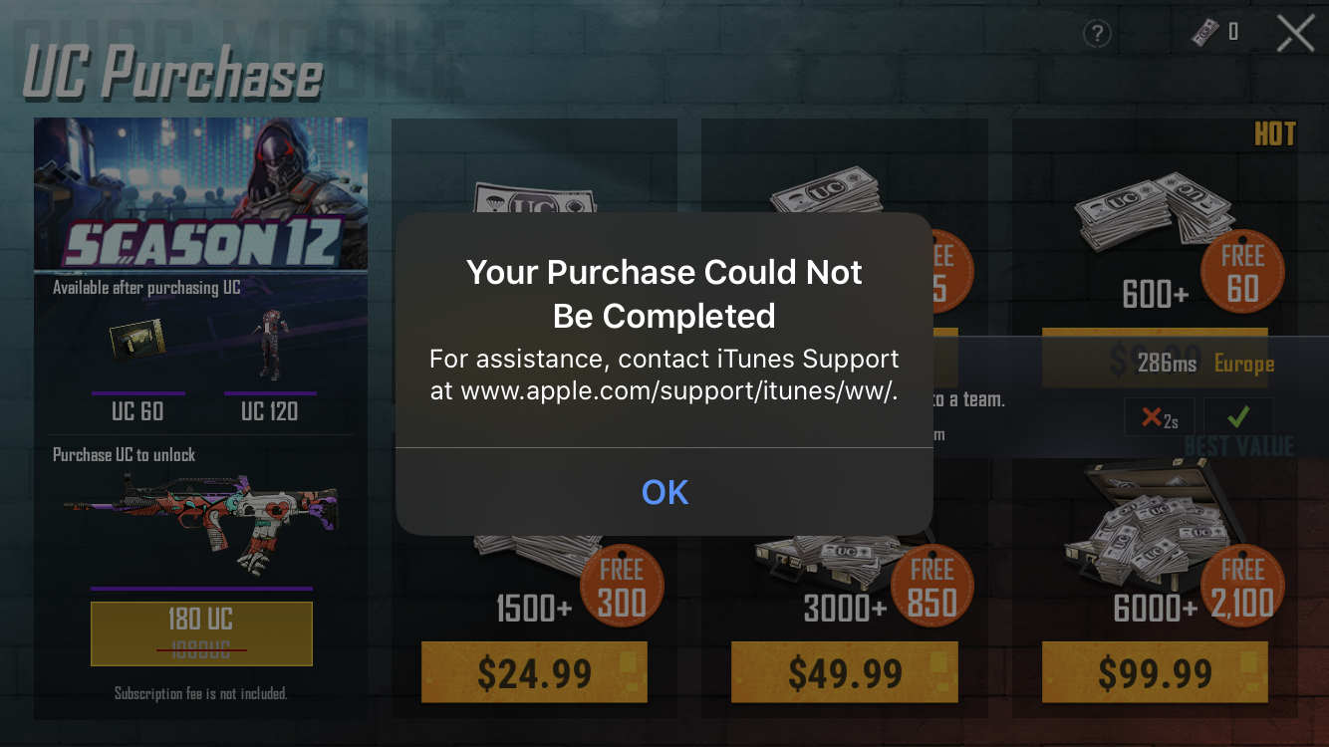This screenshot has width=1329, height=747.
Task: Open the voucher ticket icon showing 0
Action: 1205,33
